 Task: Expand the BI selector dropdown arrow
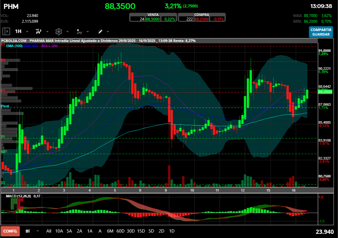click(x=38, y=231)
